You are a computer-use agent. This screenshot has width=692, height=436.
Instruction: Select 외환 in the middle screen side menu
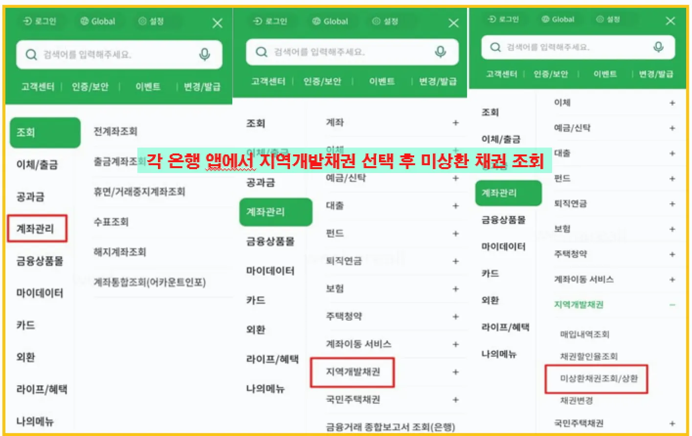click(x=255, y=329)
